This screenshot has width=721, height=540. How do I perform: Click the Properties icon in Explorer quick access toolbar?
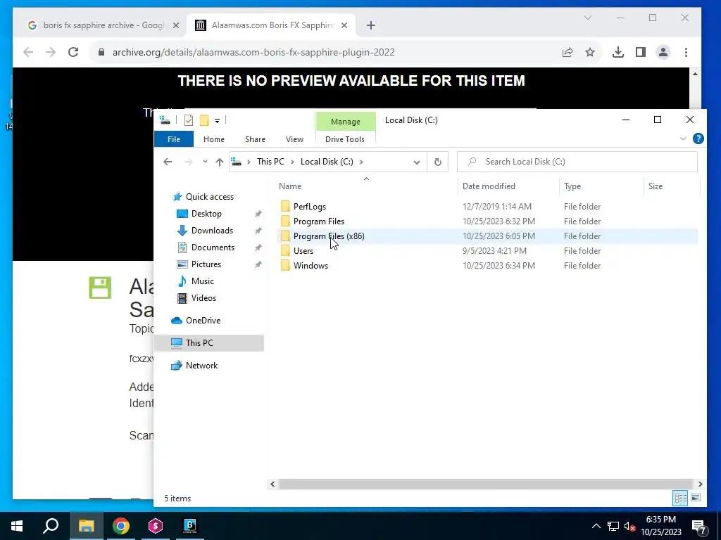tap(189, 120)
